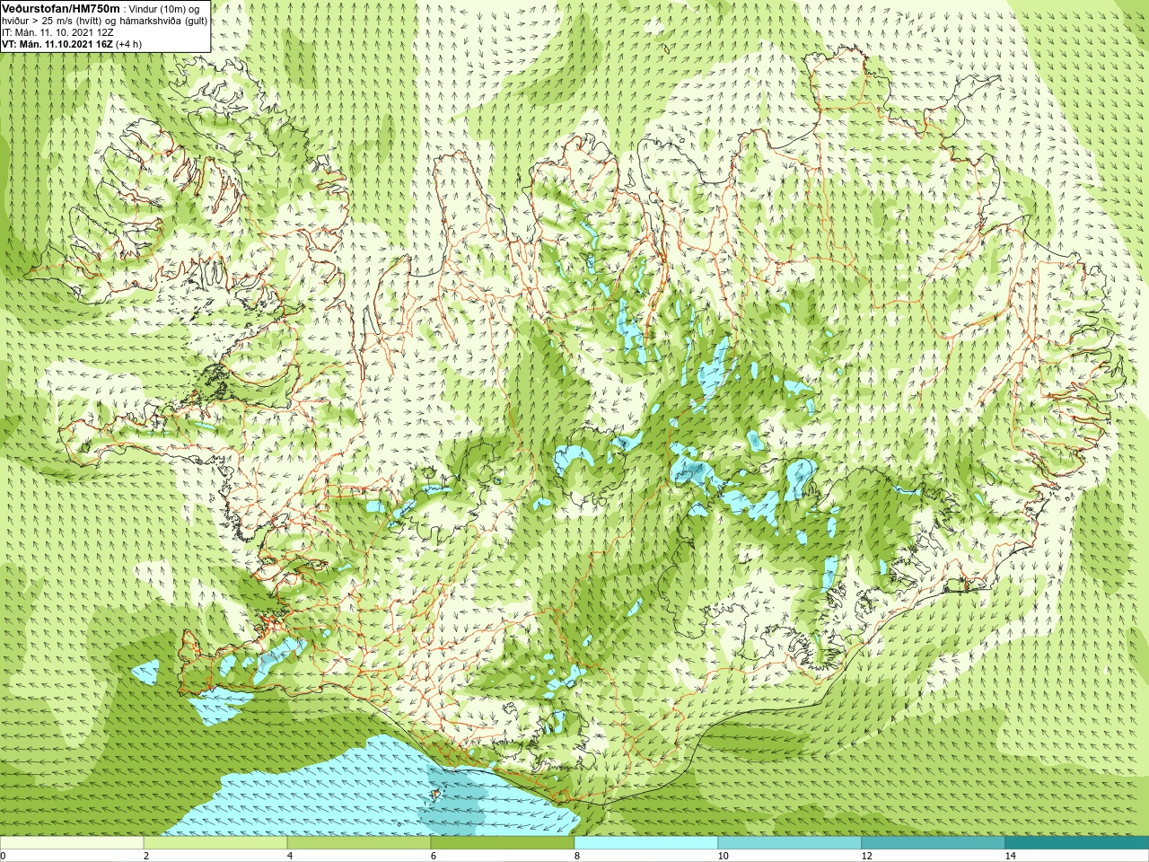Click the legend value '14'
Viewport: 1149px width, 862px height.
point(1011,856)
